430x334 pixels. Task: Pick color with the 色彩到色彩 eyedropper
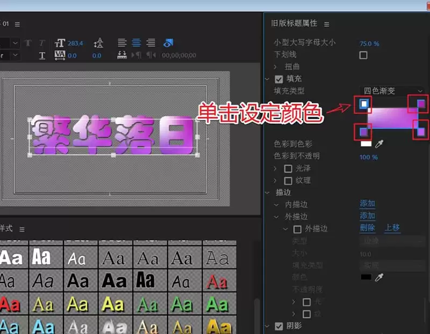click(x=379, y=143)
